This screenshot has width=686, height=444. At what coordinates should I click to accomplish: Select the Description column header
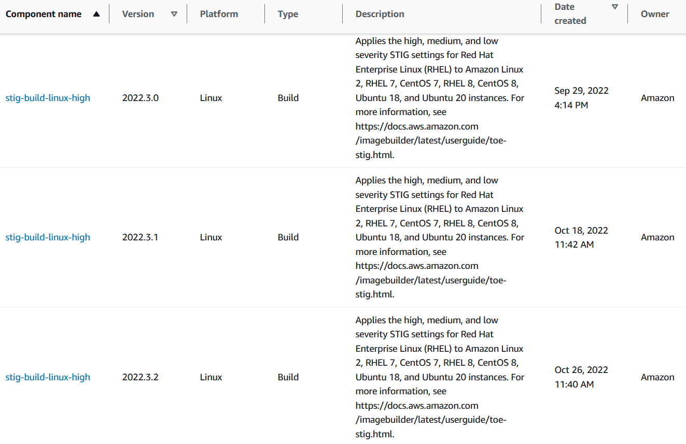(x=380, y=14)
